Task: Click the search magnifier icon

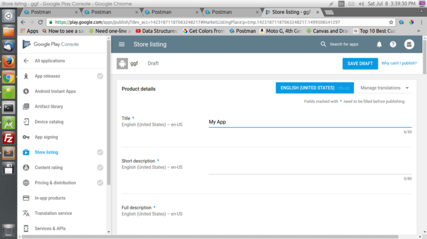Action: click(x=323, y=44)
